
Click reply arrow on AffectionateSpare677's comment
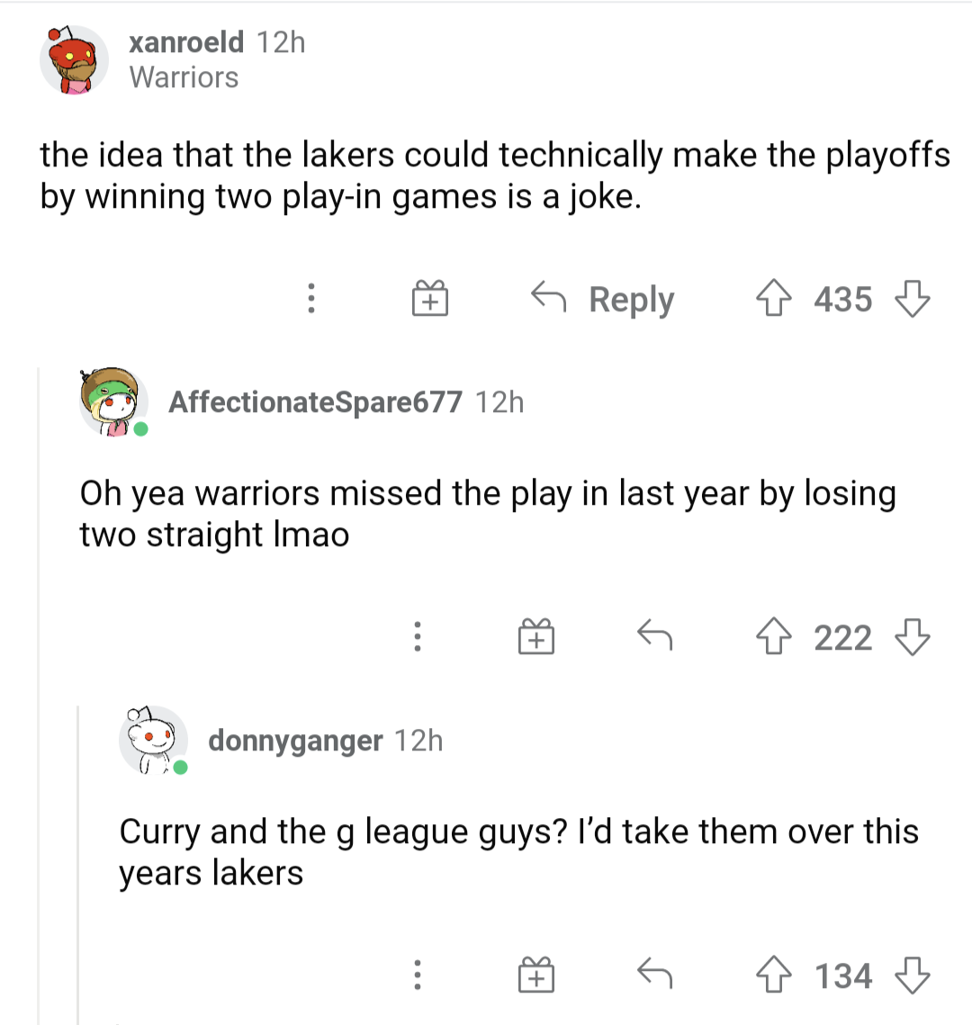pos(654,638)
